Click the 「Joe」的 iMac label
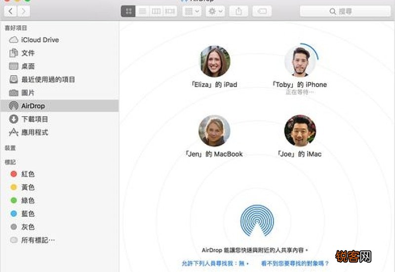Image resolution: width=395 pixels, height=272 pixels. (x=300, y=154)
